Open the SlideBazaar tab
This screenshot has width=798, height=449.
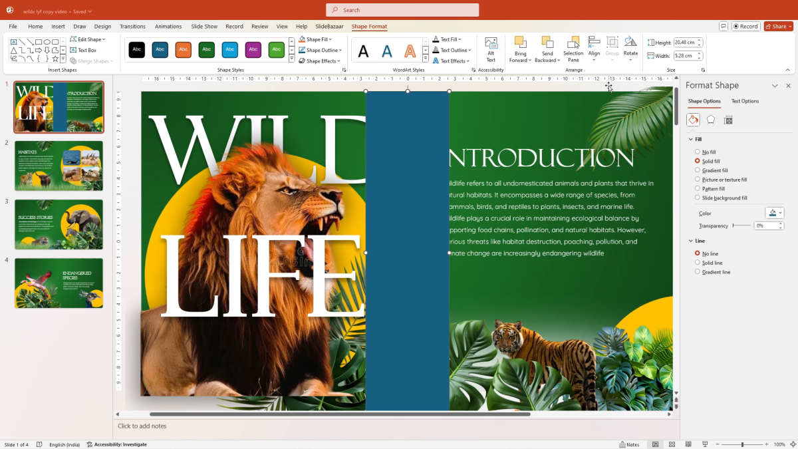pos(331,26)
